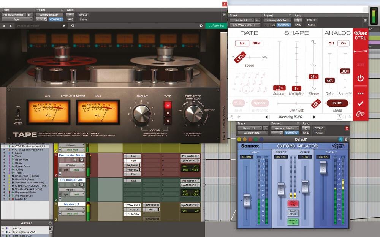Copy A to B in Wow Control
Image resolution: width=380 pixels, height=237 pixels.
[x=345, y=117]
